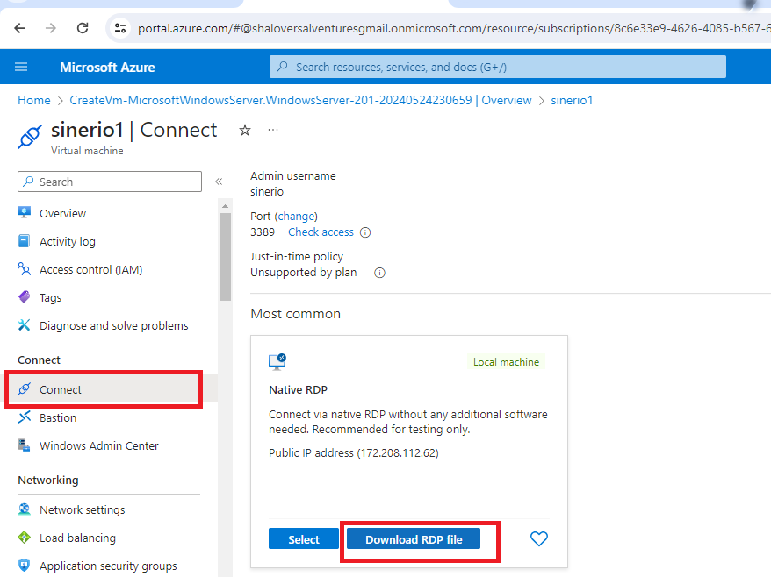Click the Load balancing diamond icon

coord(24,538)
